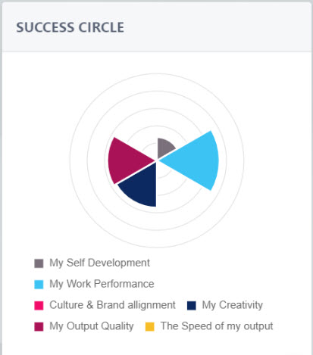
Task: Select the grey Self Development chart segment
Action: [164, 148]
